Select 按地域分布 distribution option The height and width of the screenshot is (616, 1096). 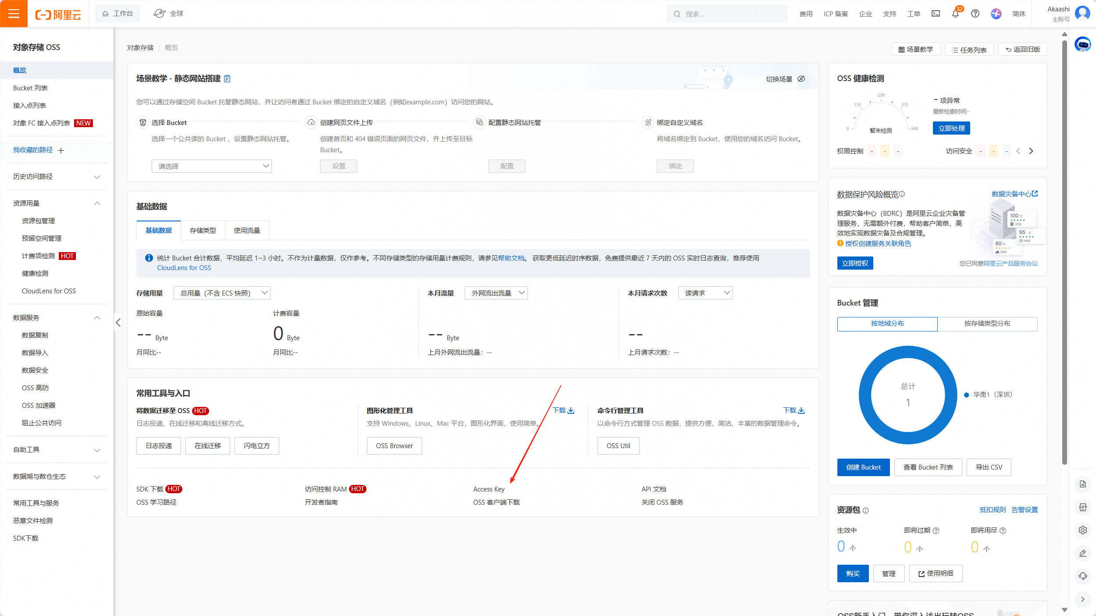pos(887,324)
